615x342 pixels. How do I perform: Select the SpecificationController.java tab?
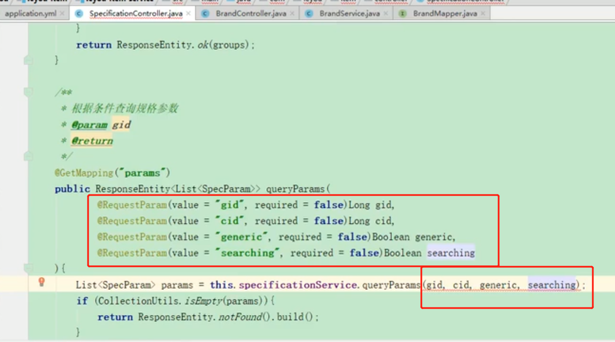tap(136, 13)
